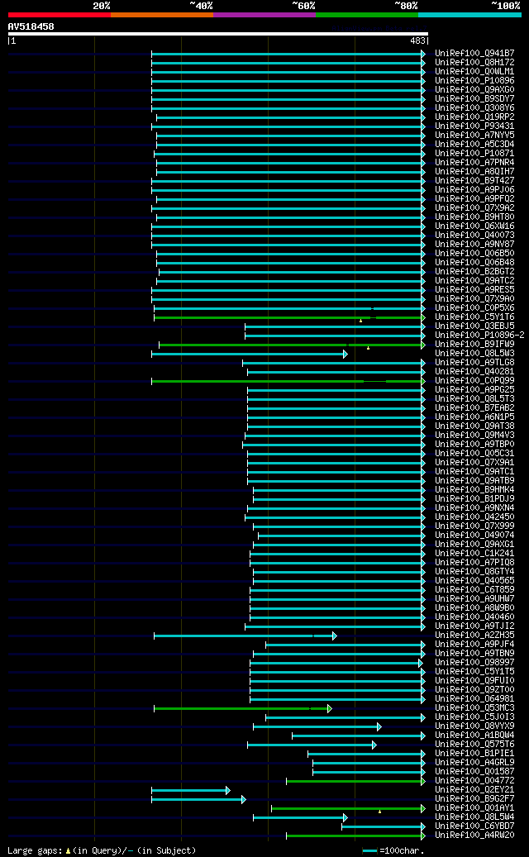Select the UniRef100_A9TLG8 label
This screenshot has height=857, width=529.
(474, 362)
